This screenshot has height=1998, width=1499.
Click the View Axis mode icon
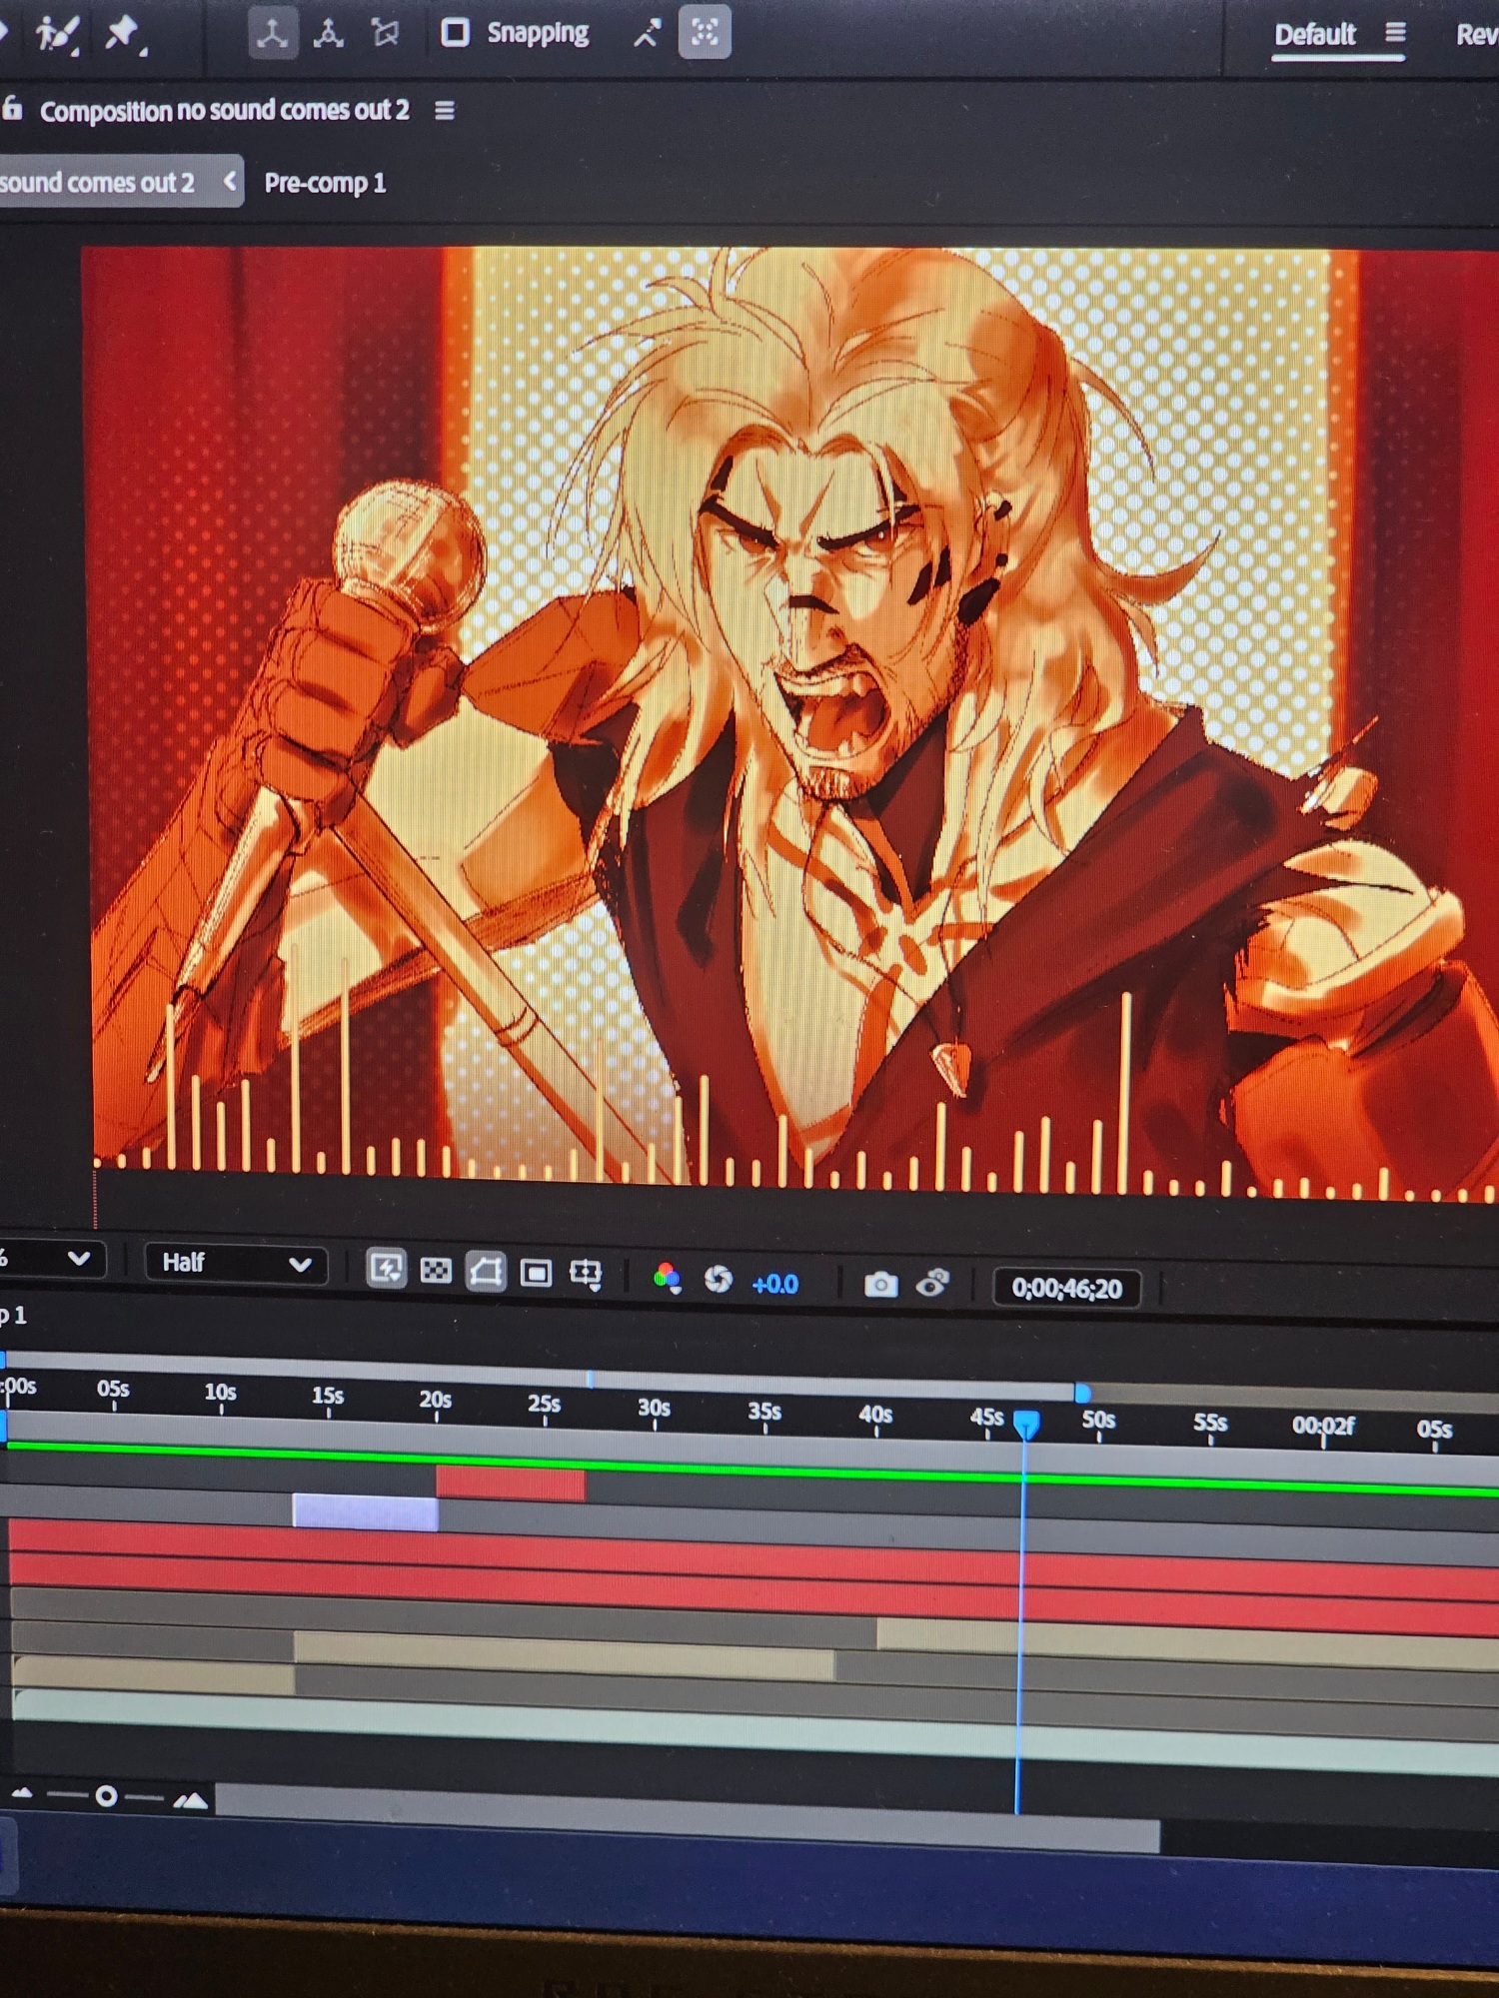tap(386, 33)
